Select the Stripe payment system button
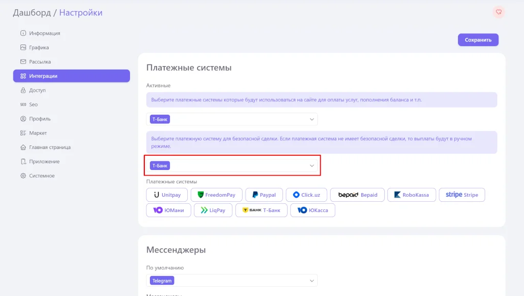 (462, 195)
